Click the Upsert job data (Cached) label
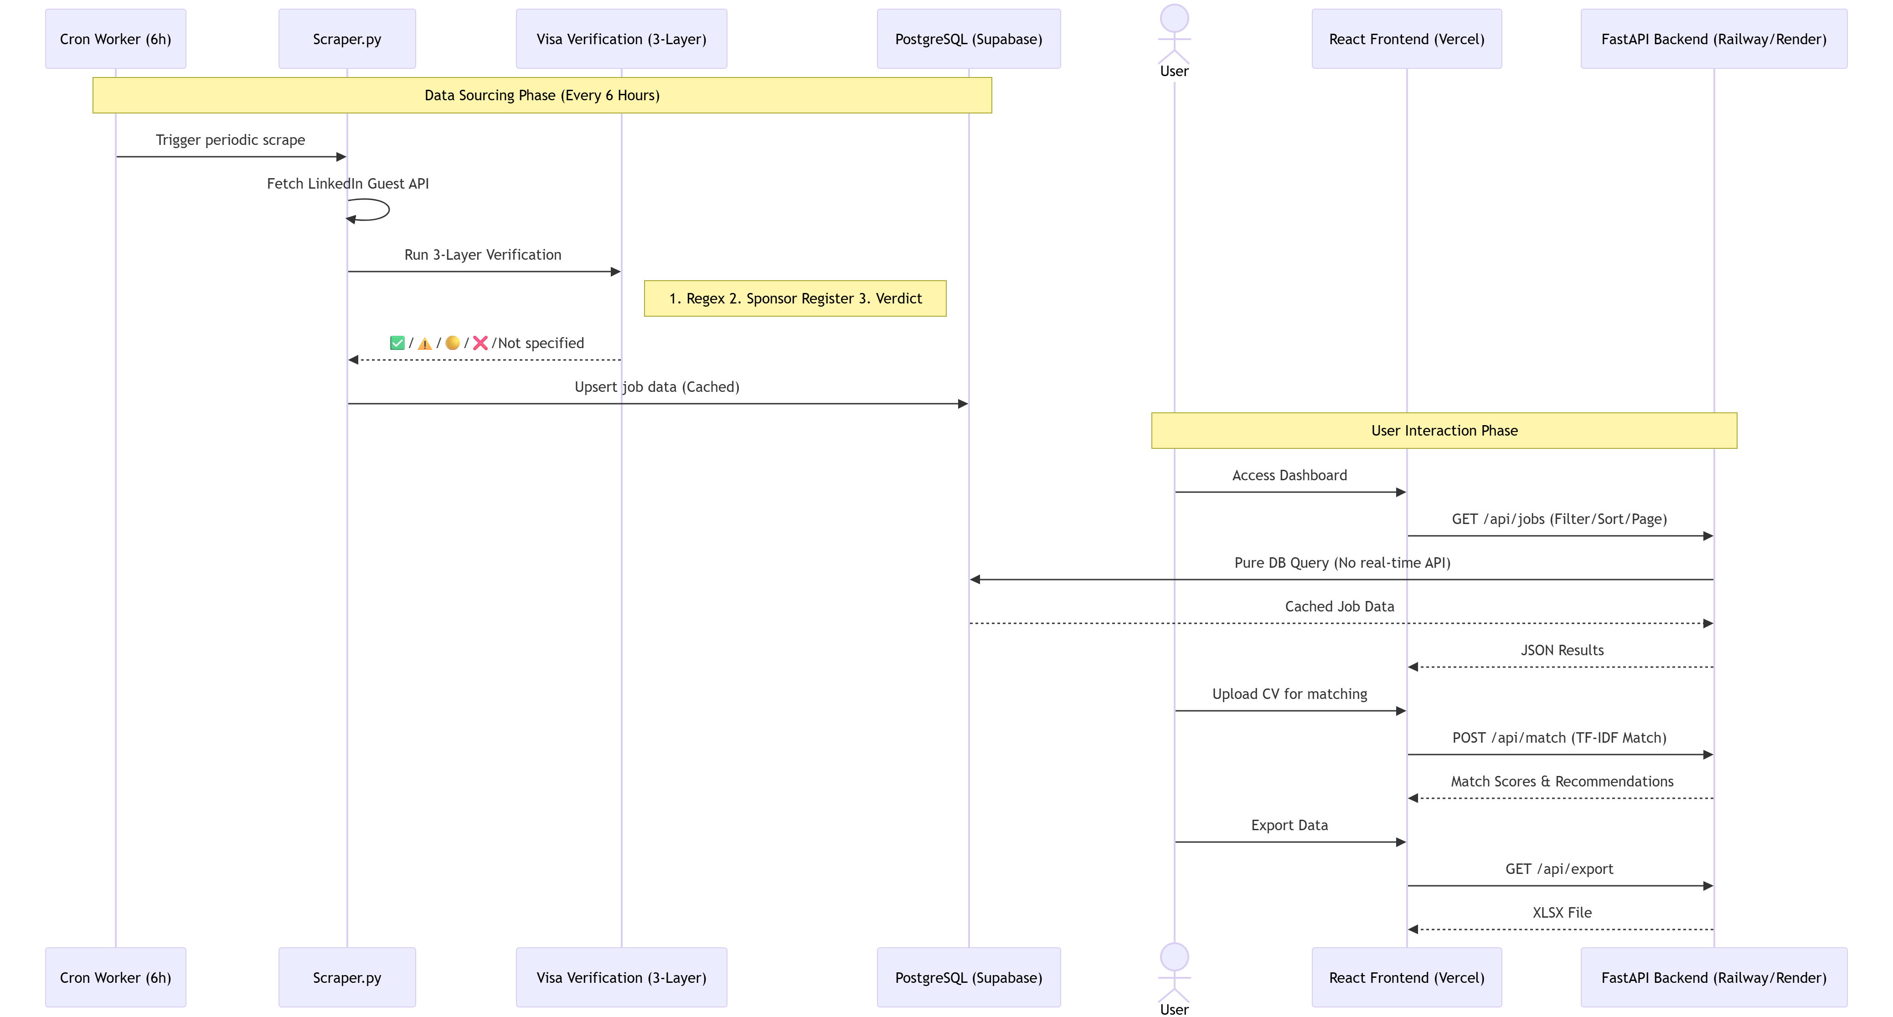The height and width of the screenshot is (1017, 1893). click(656, 387)
